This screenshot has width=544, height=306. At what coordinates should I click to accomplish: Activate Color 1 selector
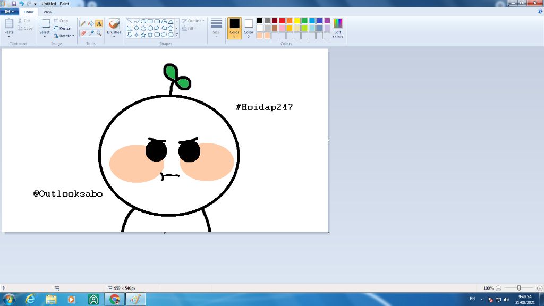click(x=234, y=28)
